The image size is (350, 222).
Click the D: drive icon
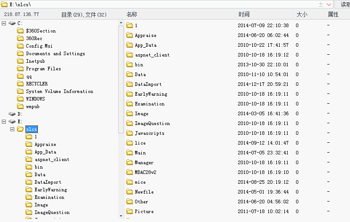point(12,114)
